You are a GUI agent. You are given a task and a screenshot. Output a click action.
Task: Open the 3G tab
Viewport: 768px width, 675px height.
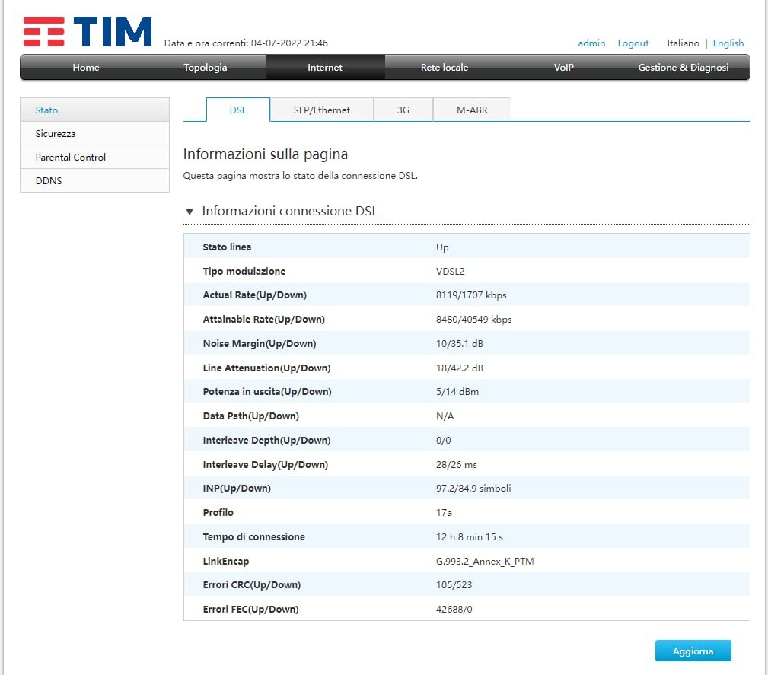403,110
